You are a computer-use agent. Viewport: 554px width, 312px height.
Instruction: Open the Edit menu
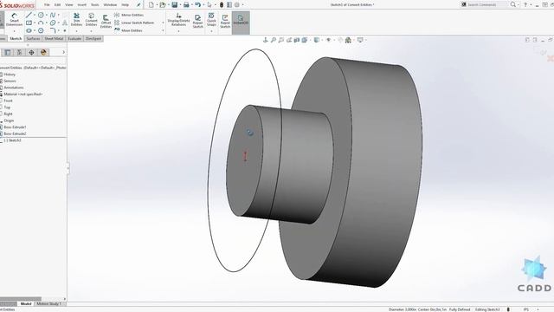58,5
